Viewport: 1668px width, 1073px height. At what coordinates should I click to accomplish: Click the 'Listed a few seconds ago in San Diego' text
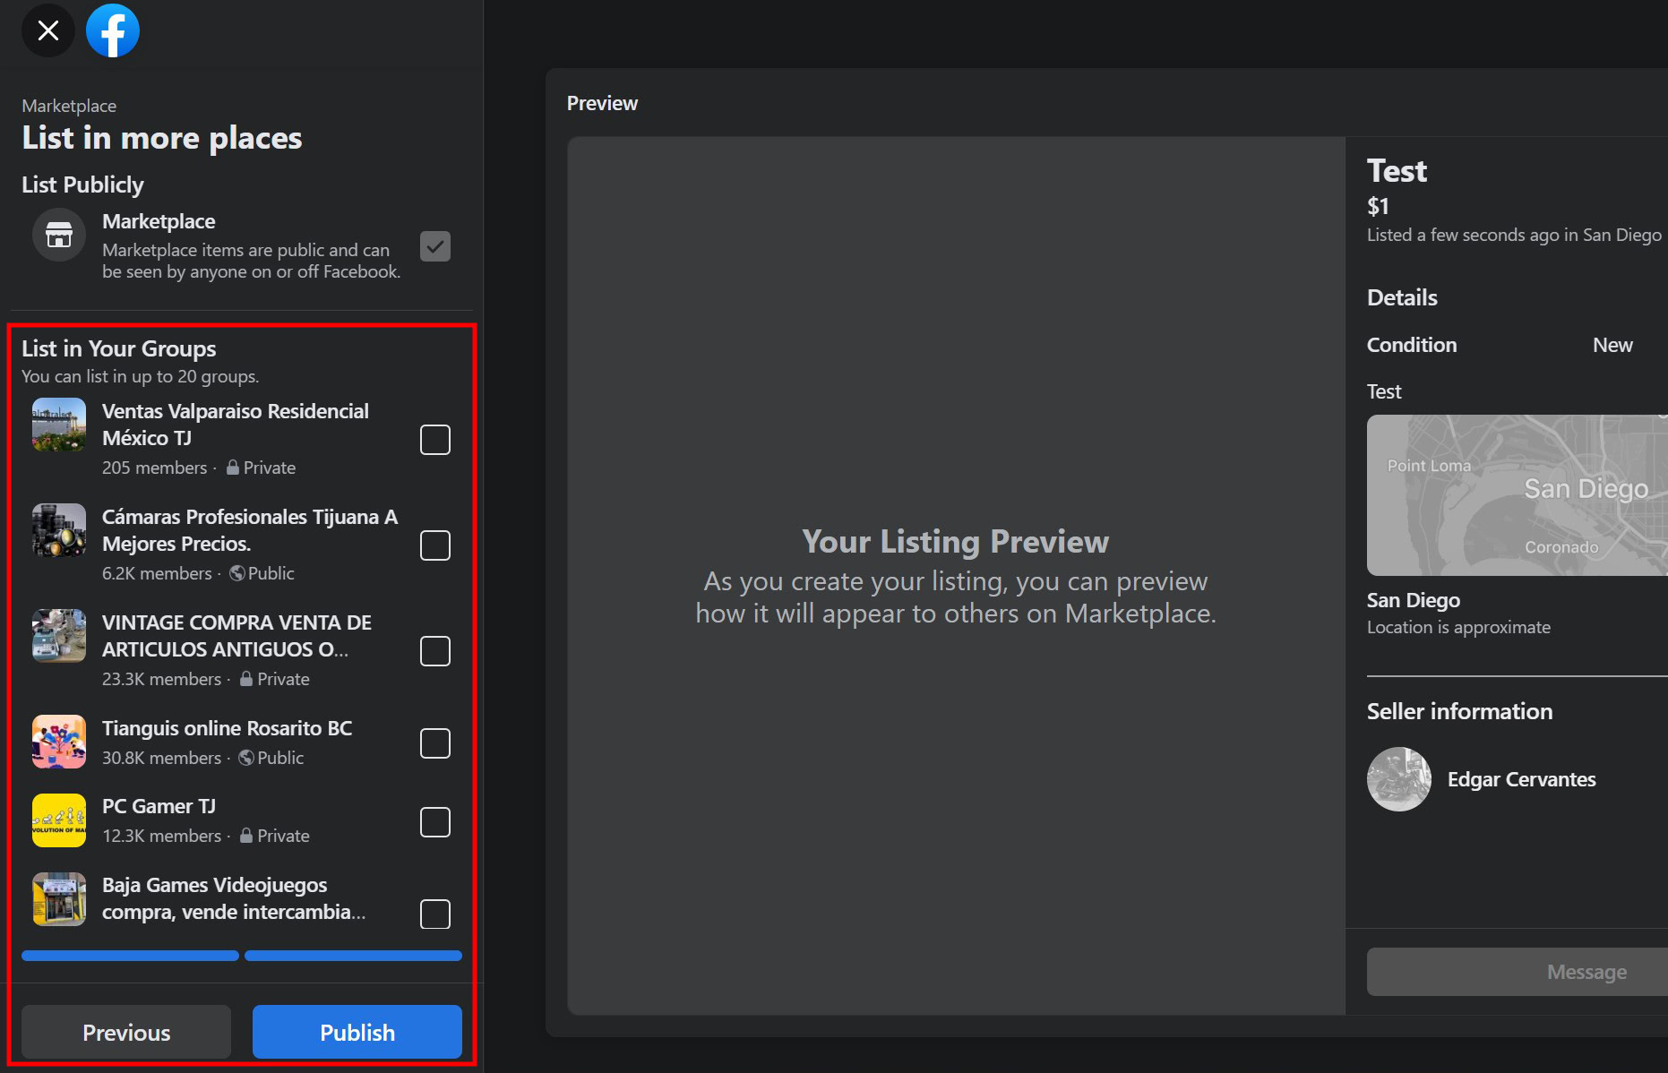click(x=1514, y=235)
